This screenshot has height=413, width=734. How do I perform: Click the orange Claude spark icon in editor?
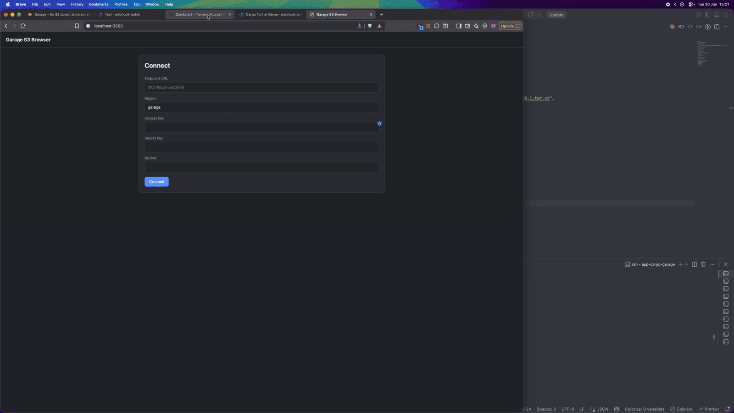click(x=672, y=27)
